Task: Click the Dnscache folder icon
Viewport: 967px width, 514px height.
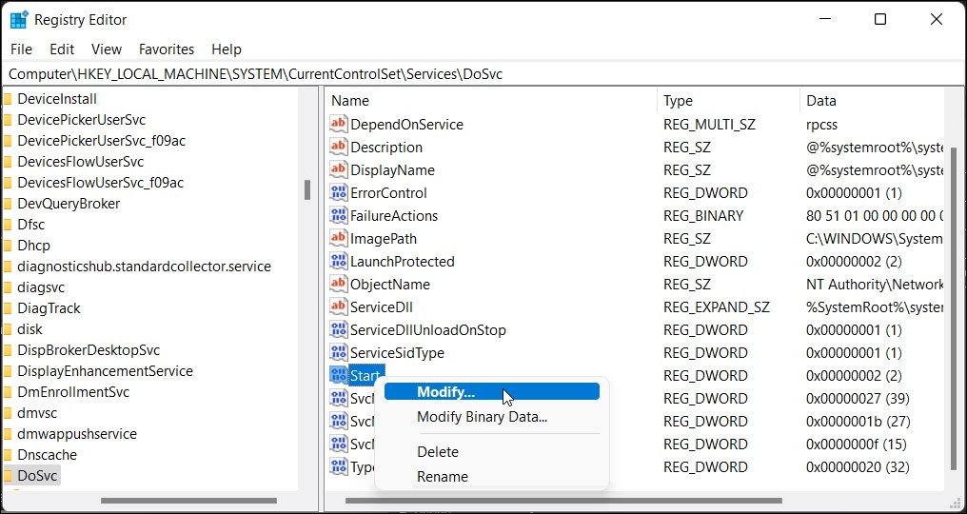Action: pos(8,455)
